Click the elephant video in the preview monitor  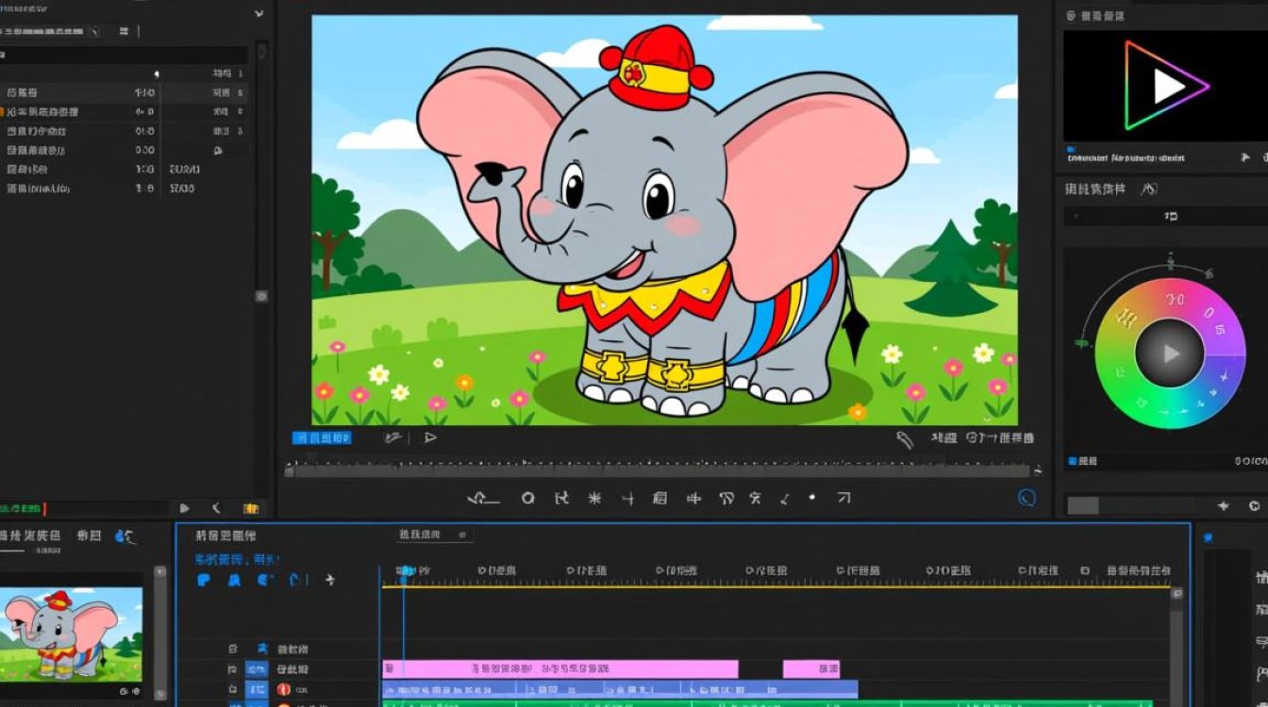pos(664,220)
